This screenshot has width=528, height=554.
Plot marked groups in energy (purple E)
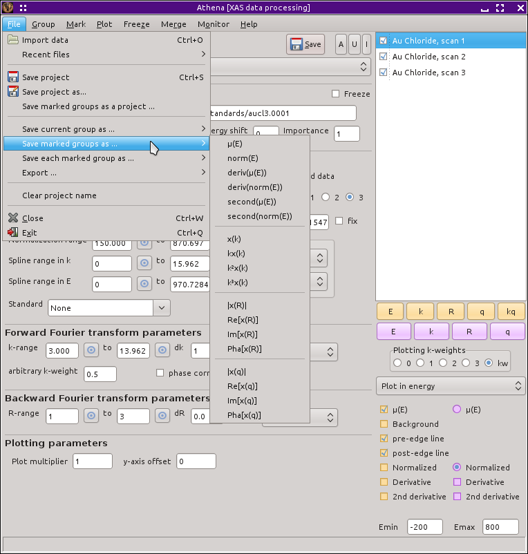click(x=394, y=332)
